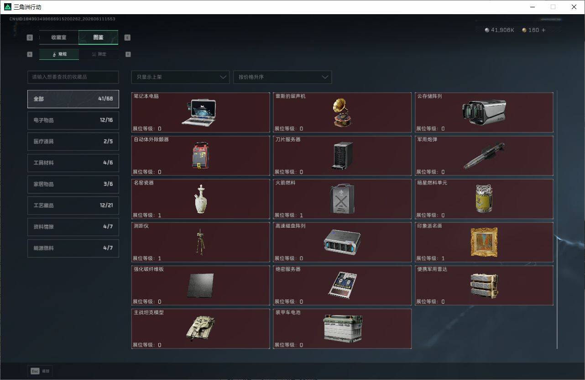Select the 电子物品 category
This screenshot has height=380, width=585.
pyautogui.click(x=73, y=120)
